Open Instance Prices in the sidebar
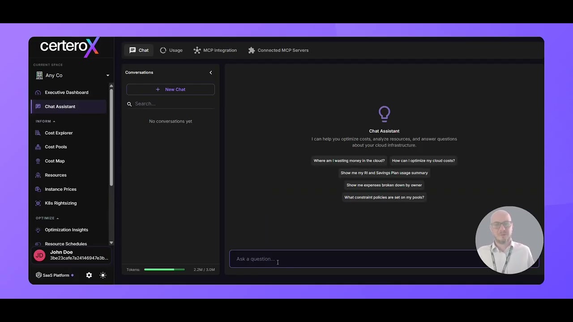 [68, 189]
